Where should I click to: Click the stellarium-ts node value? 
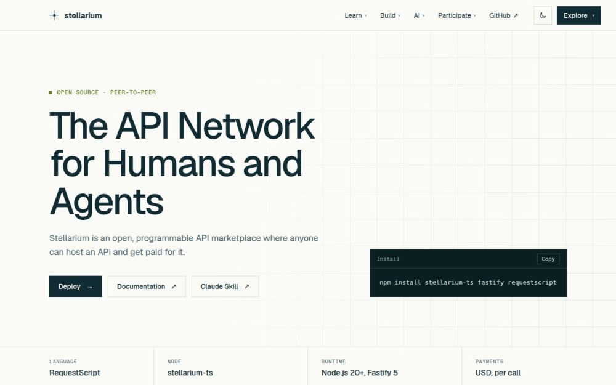(x=190, y=373)
